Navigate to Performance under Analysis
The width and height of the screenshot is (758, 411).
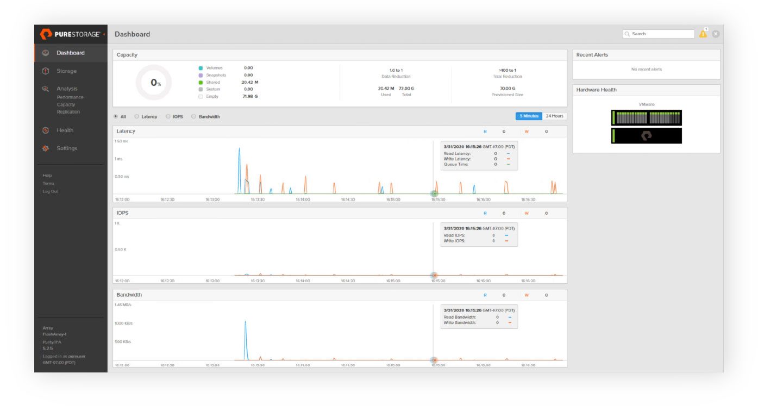pyautogui.click(x=70, y=97)
